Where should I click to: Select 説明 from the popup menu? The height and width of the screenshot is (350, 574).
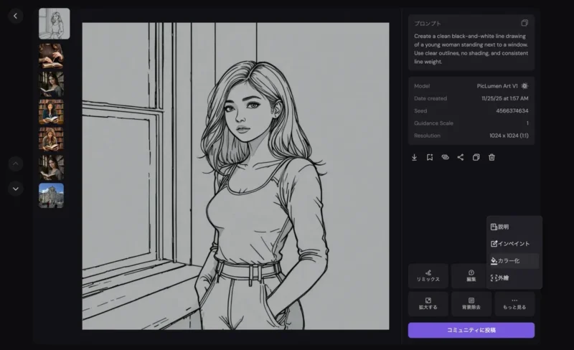[x=513, y=227]
